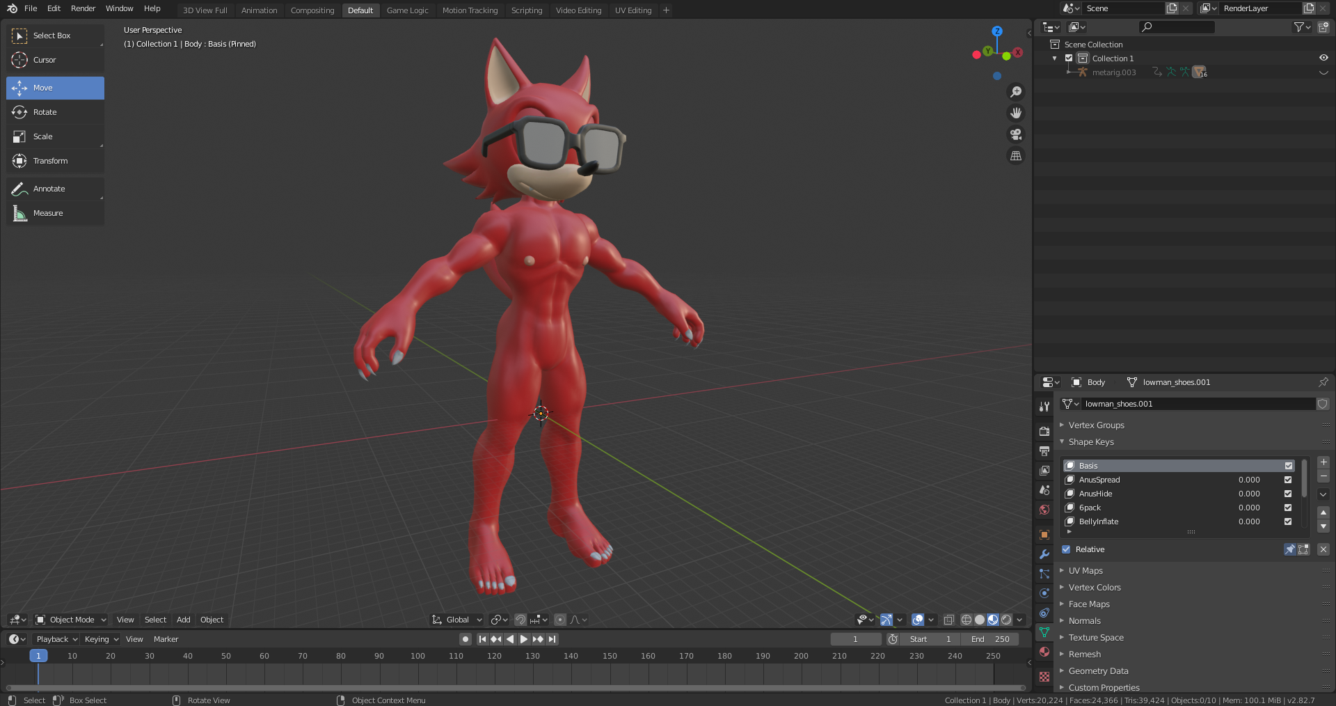Click the End frame field
The height and width of the screenshot is (706, 1336).
[990, 639]
